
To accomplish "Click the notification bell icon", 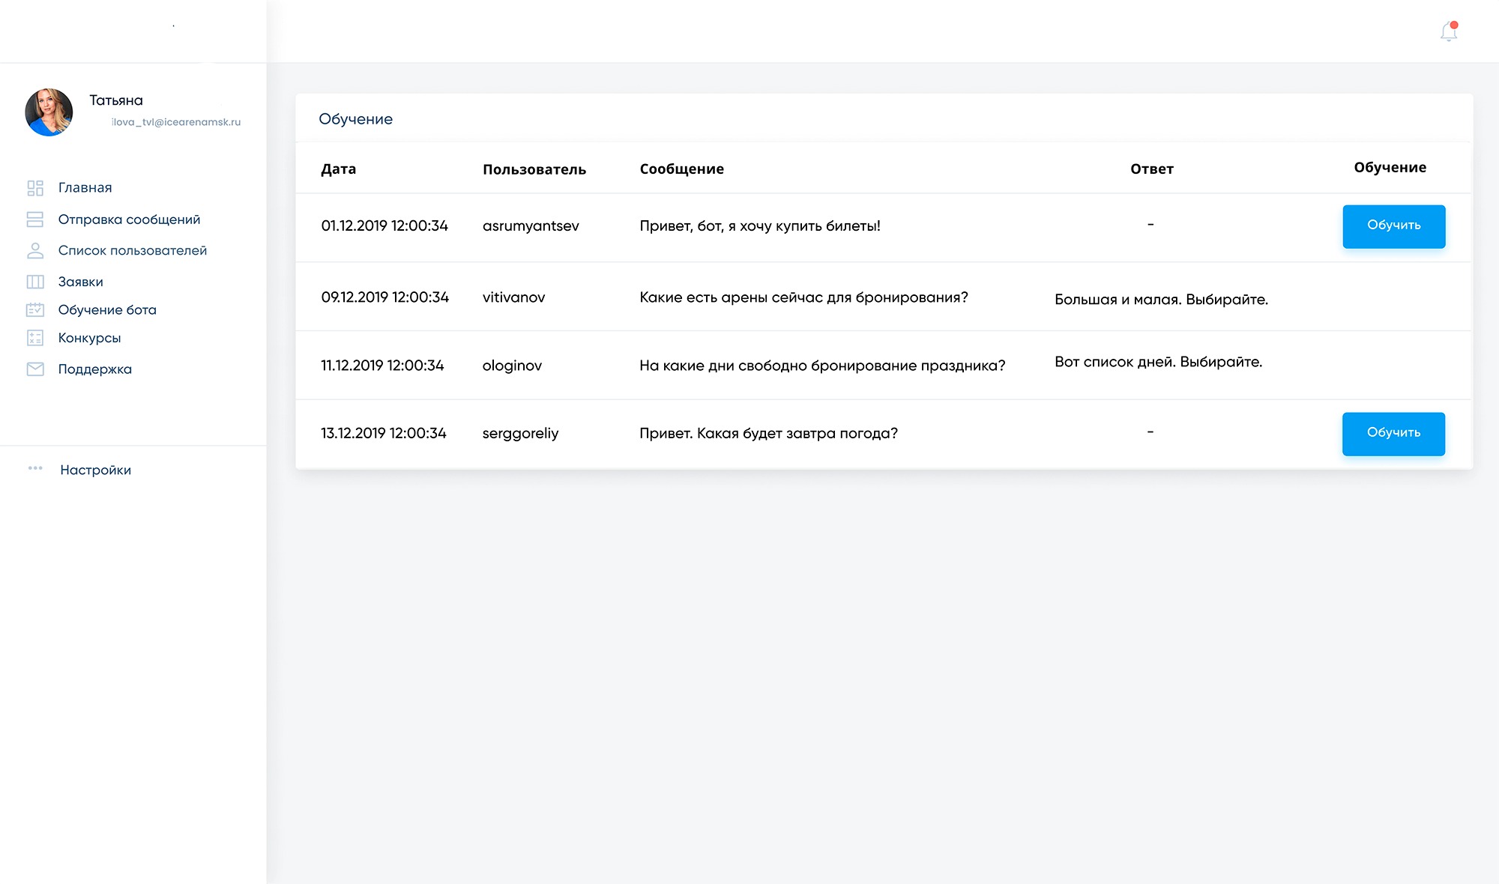I will pos(1448,32).
